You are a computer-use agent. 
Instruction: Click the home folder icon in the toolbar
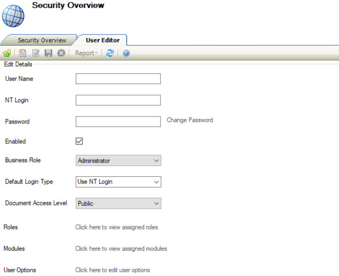click(7, 53)
